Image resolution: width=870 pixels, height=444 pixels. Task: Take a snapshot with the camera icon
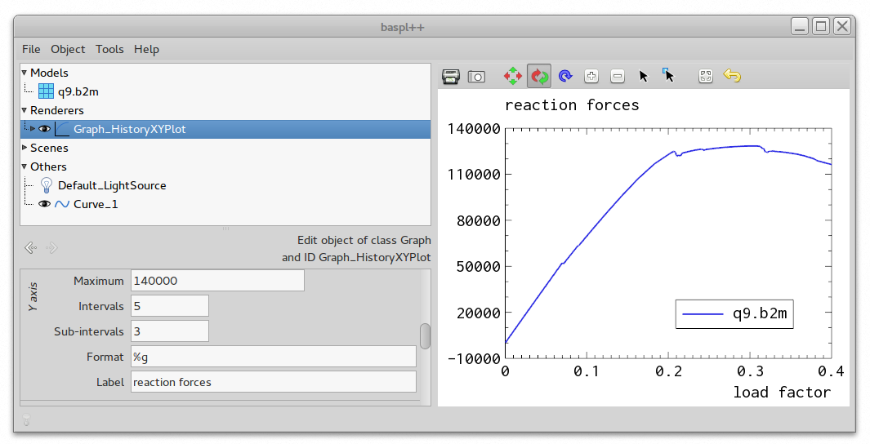click(x=476, y=77)
